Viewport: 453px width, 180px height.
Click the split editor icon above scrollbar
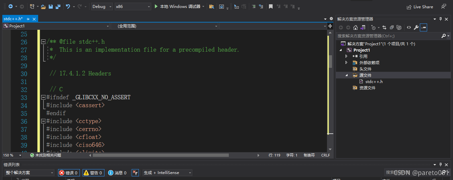(x=330, y=26)
